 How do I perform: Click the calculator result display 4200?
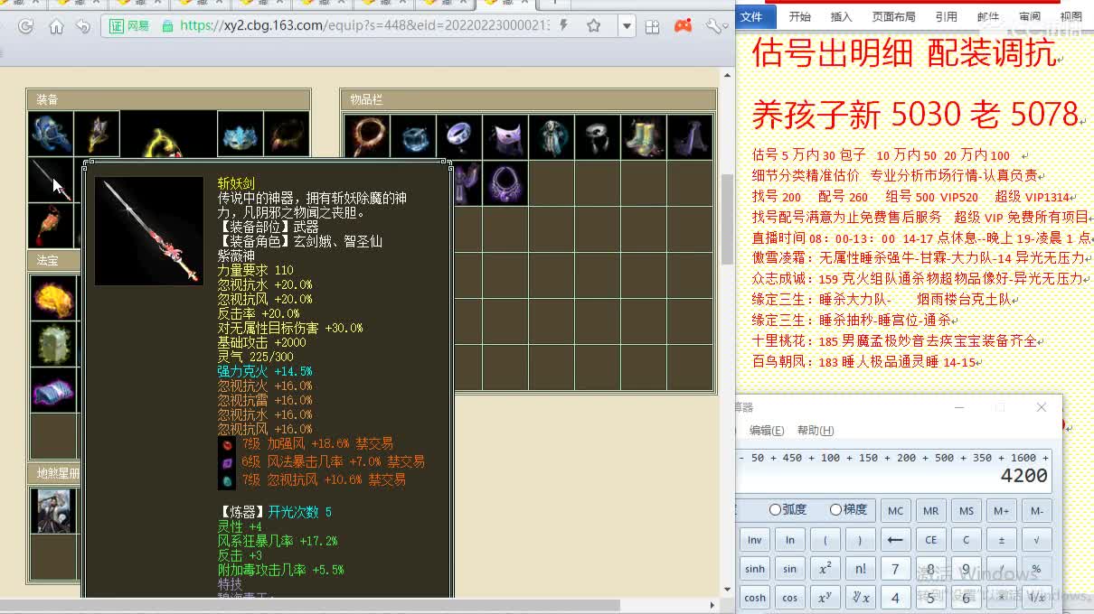point(1023,476)
